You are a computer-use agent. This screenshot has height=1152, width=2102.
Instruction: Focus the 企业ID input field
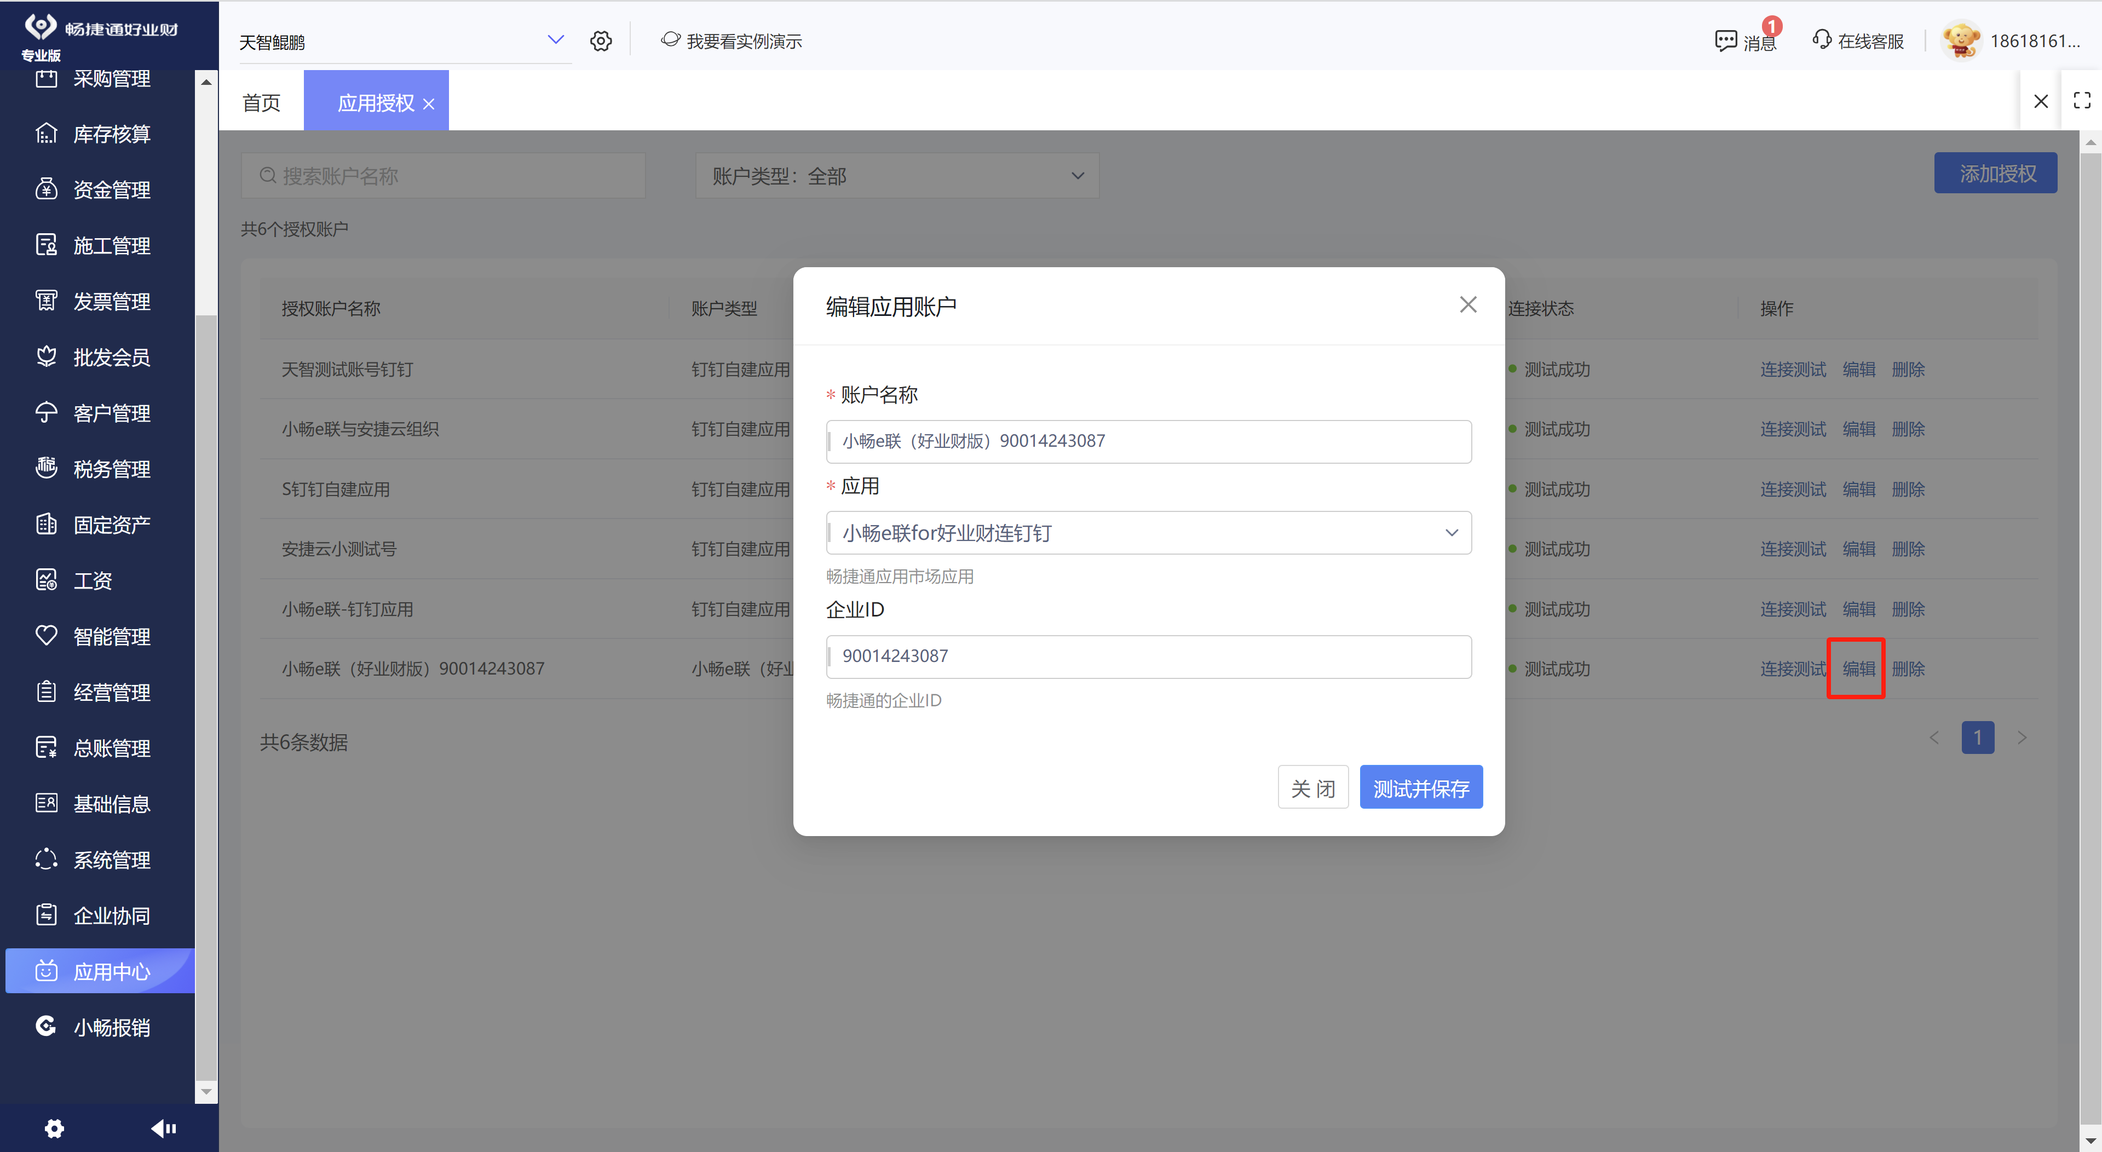pyautogui.click(x=1149, y=657)
